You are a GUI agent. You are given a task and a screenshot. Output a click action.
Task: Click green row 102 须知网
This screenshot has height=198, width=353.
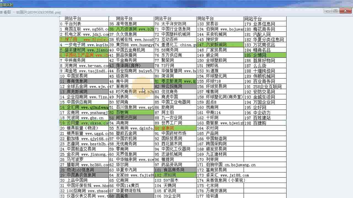tap(175, 175)
